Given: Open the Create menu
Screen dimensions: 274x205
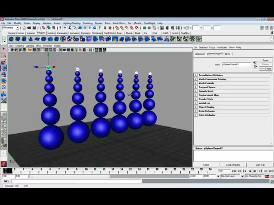Looking at the screenshot, I should (27, 23).
